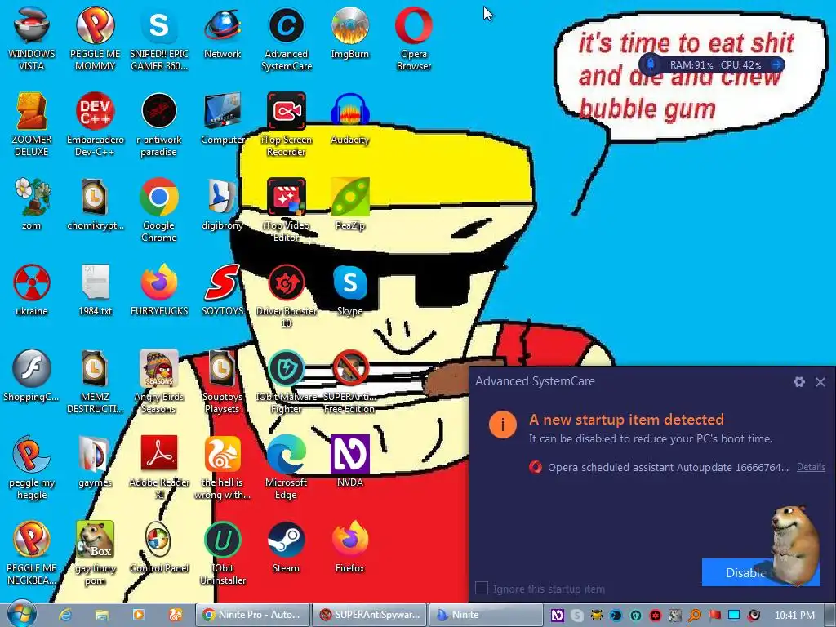This screenshot has width=836, height=627.
Task: Launch Embarcadero Dev-C++ from the desktop
Action: click(x=95, y=124)
